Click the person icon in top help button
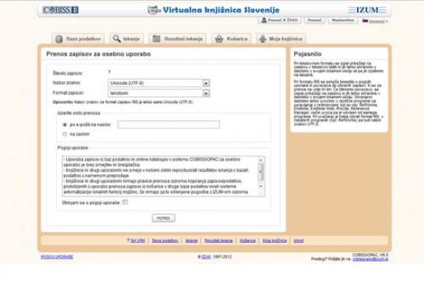 click(264, 20)
